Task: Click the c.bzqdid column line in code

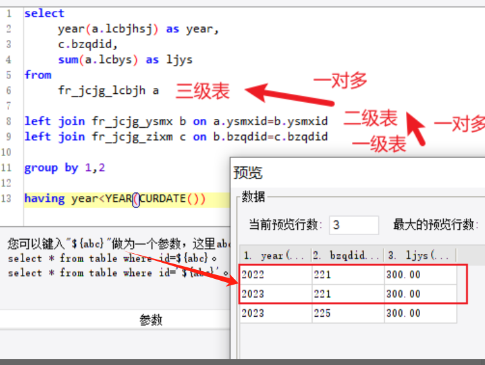Action: pos(88,44)
